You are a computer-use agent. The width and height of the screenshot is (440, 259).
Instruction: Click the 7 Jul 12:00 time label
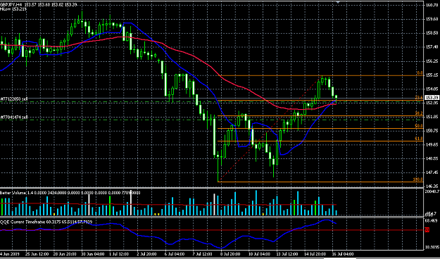(x=202, y=254)
